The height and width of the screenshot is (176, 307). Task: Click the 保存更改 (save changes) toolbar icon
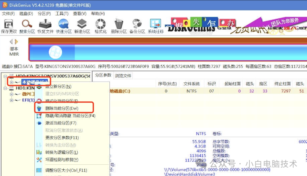pyautogui.click(x=8, y=26)
